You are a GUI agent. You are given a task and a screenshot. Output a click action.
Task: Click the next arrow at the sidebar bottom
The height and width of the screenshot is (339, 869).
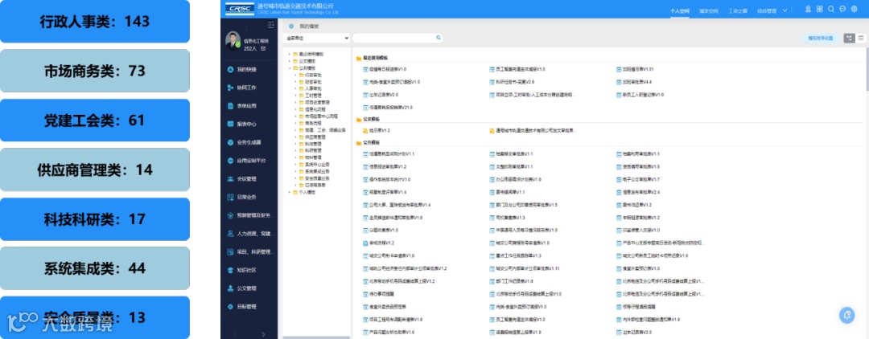262,334
